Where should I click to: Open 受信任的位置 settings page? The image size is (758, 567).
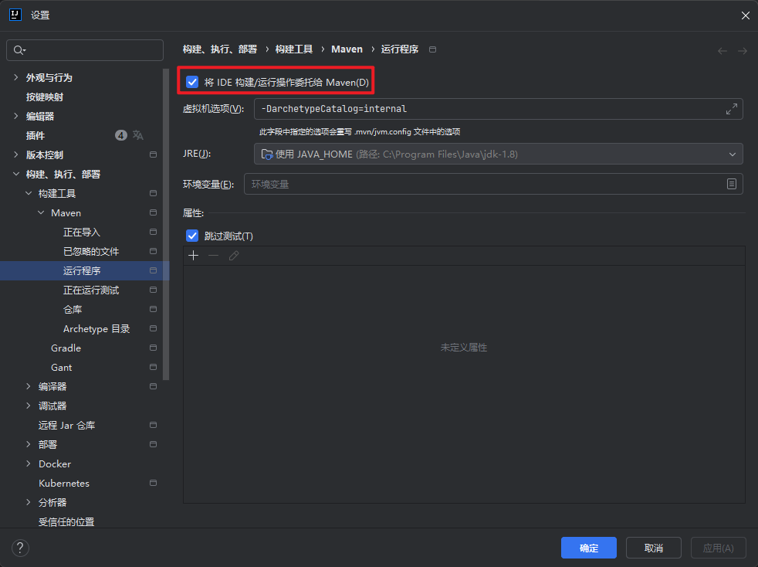(x=66, y=522)
